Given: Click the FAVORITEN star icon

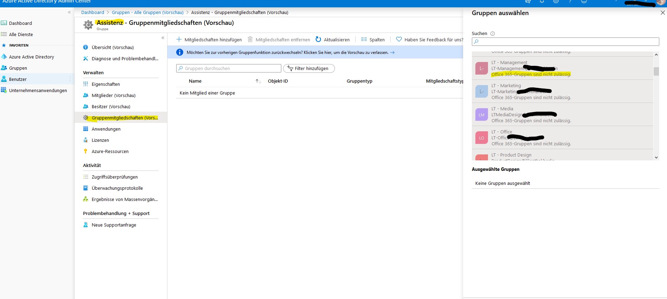Looking at the screenshot, I should point(4,45).
